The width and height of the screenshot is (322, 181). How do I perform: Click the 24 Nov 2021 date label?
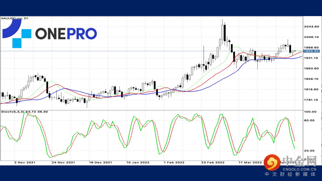(x=63, y=162)
